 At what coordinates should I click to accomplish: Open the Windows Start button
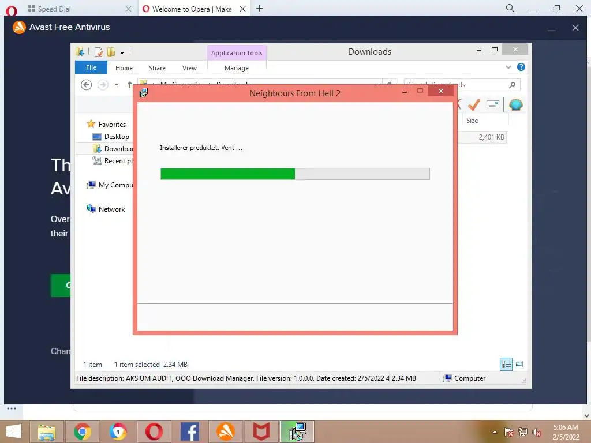[14, 431]
